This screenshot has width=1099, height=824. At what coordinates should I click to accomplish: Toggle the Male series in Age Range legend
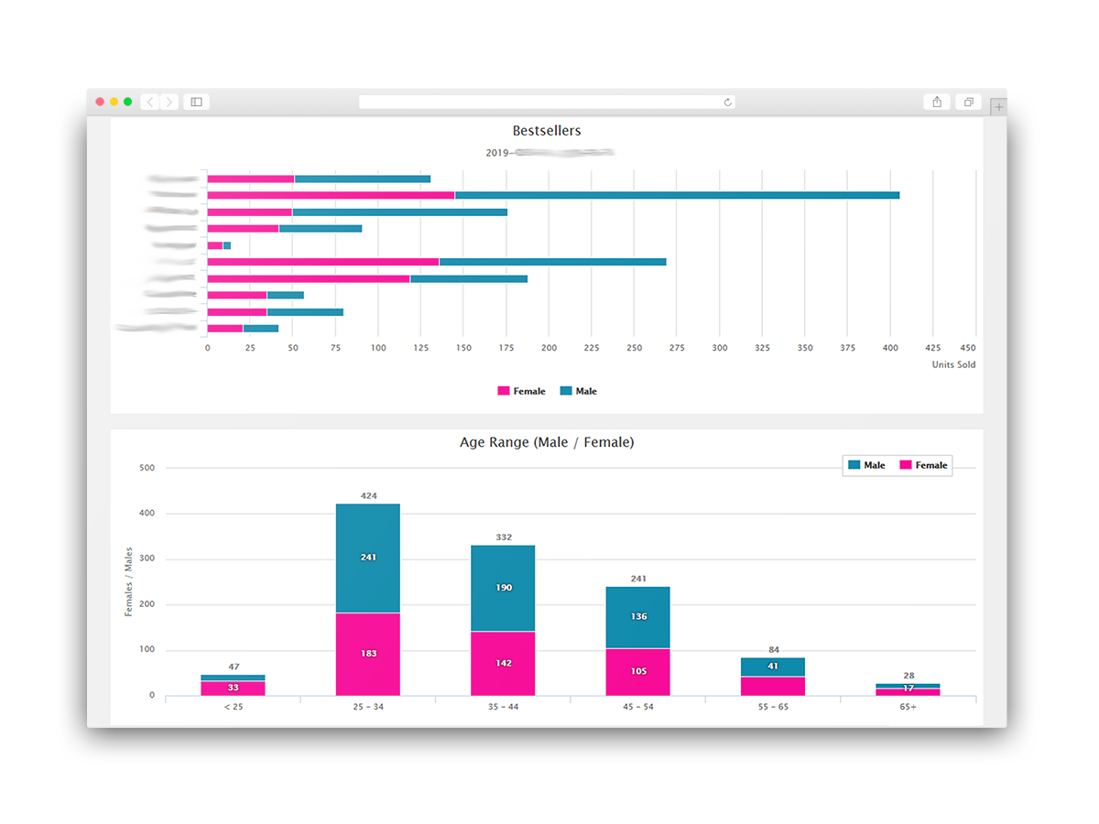pos(866,465)
